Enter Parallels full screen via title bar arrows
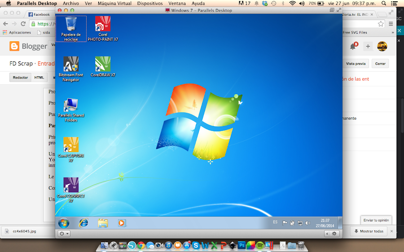Screen dimensions: 404x252 click(339, 10)
